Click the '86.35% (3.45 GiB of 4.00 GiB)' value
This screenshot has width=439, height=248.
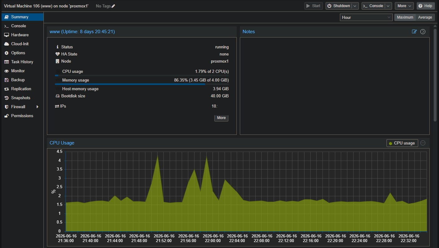pos(201,80)
